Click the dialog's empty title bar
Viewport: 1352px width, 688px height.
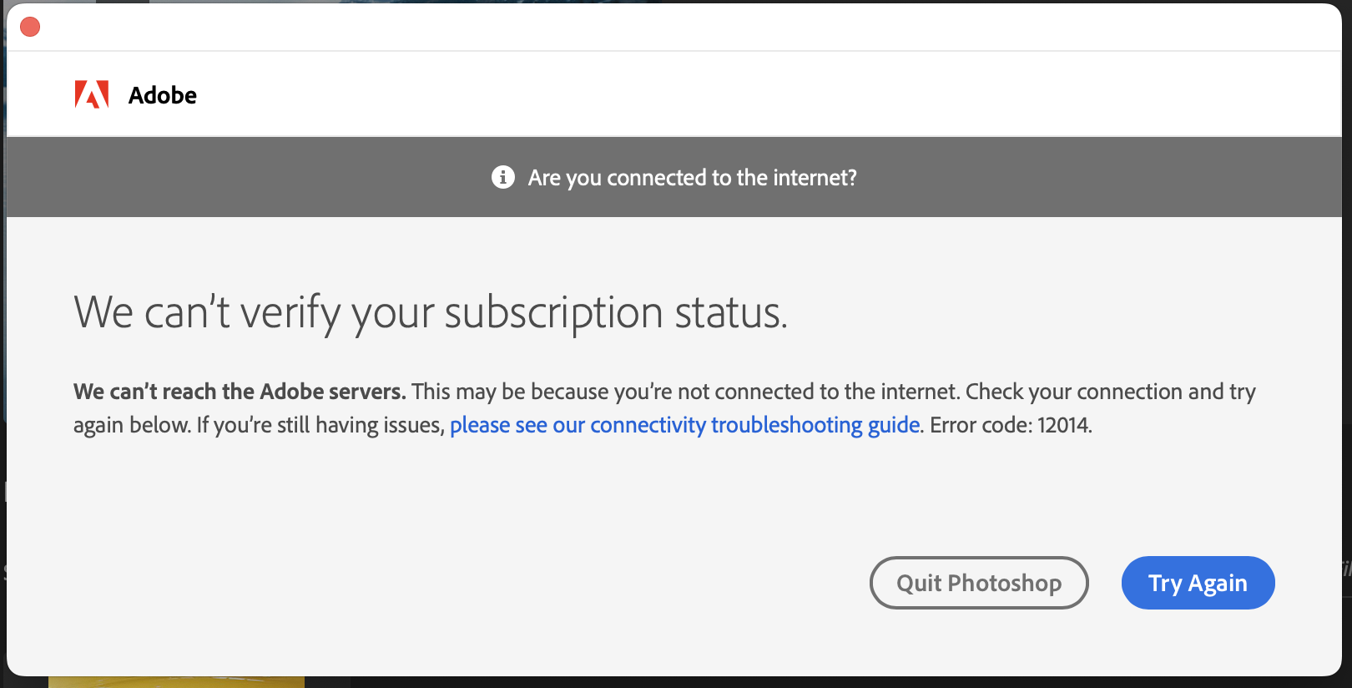coord(684,27)
